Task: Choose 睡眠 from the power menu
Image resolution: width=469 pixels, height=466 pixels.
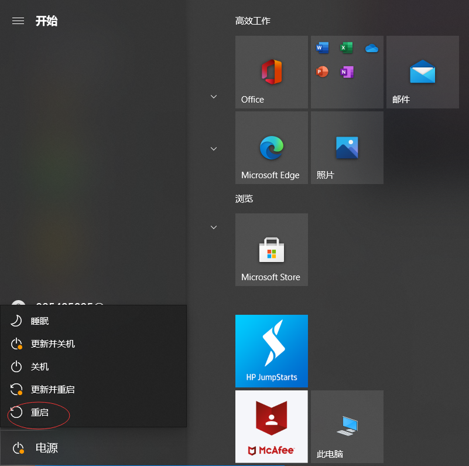Action: (93, 321)
